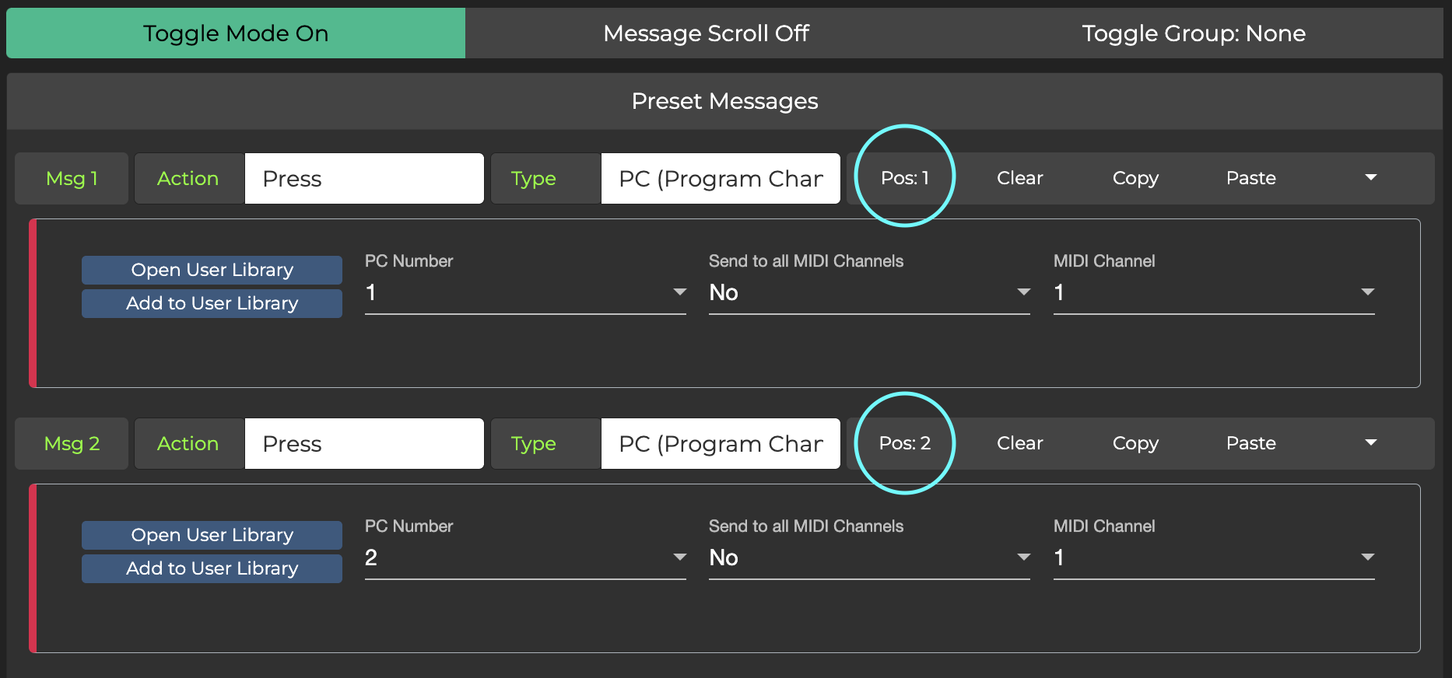Add Msg 1 to User Library
1452x678 pixels.
(x=212, y=303)
